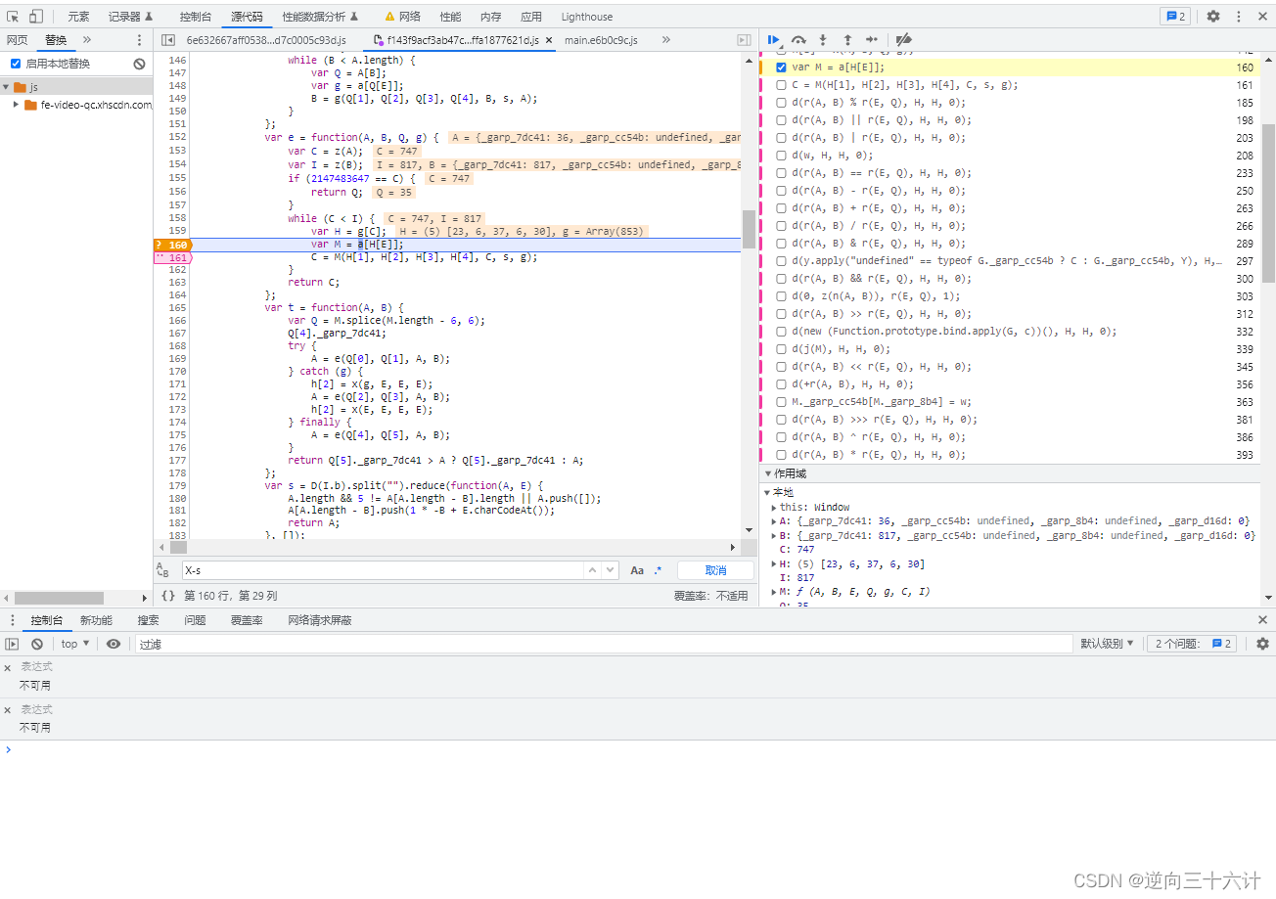Expand fe-video-qc.xhscdn.com folder

pos(16,105)
